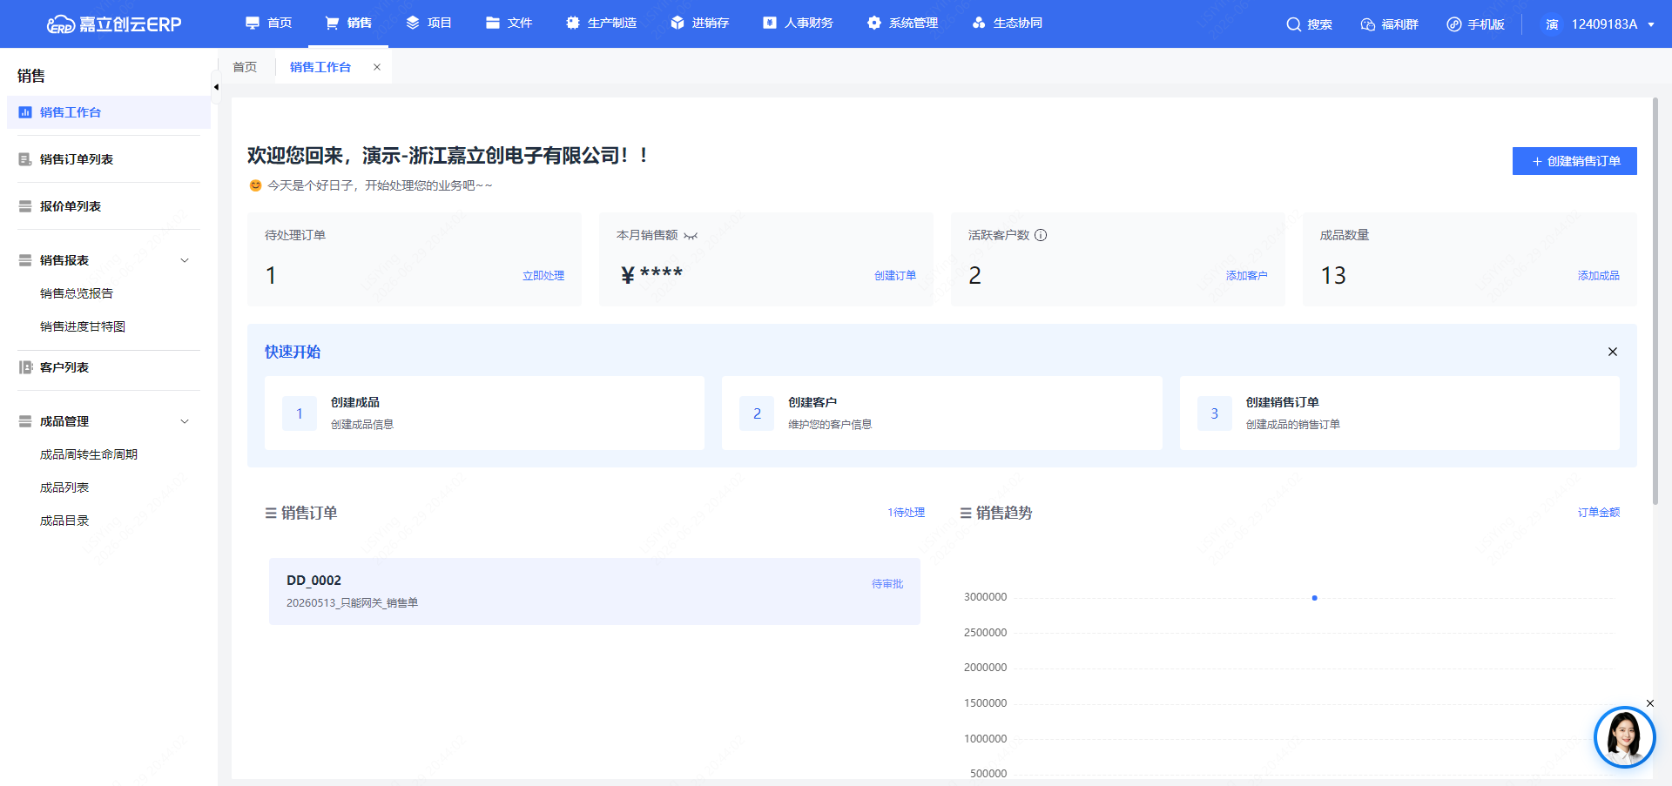Screen dimensions: 1672x786
Task: Open the 生产制造 top menu
Action: coord(602,23)
